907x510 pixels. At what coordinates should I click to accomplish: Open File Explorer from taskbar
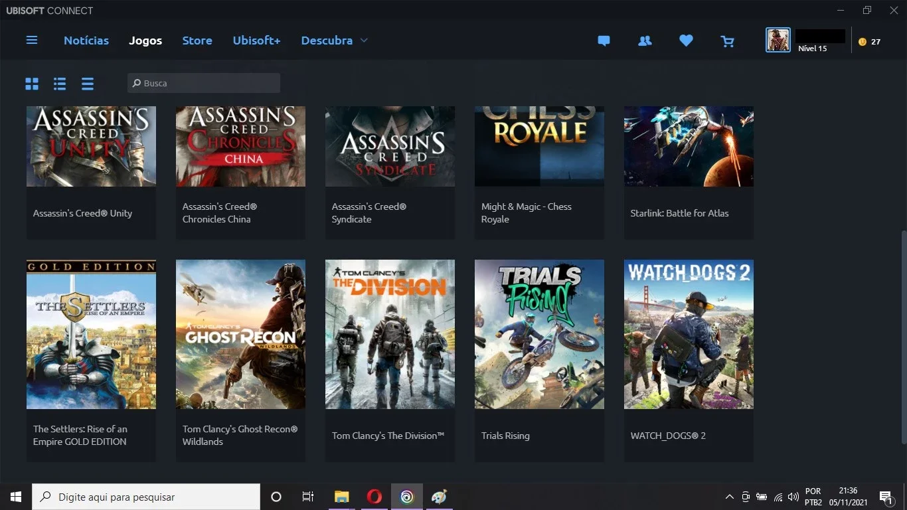pyautogui.click(x=342, y=497)
